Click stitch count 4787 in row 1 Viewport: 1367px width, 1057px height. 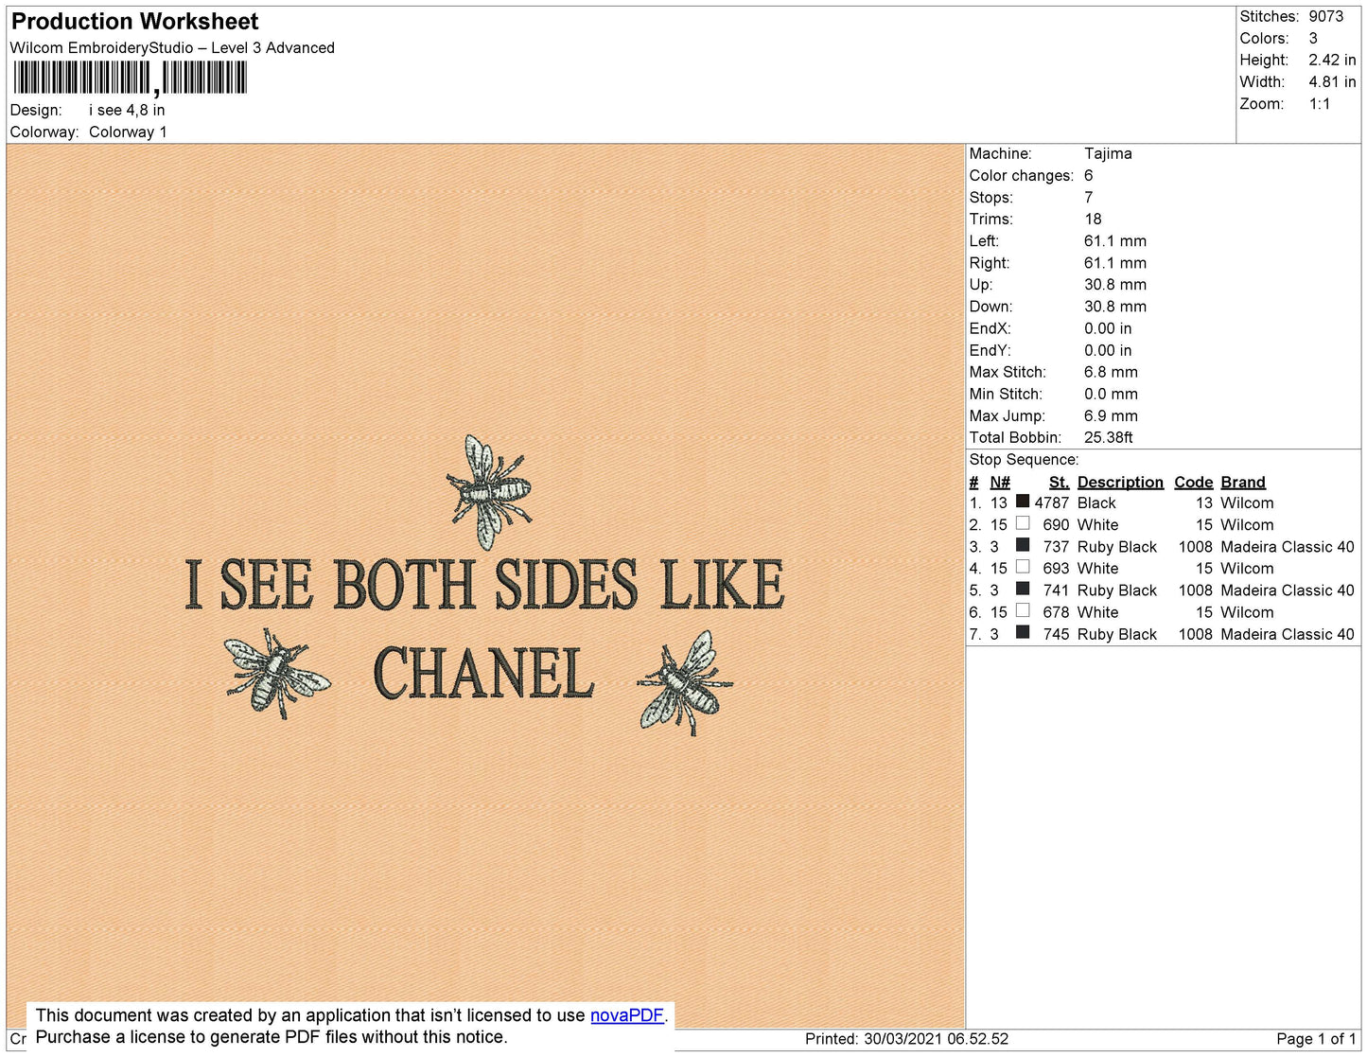pos(1052,503)
